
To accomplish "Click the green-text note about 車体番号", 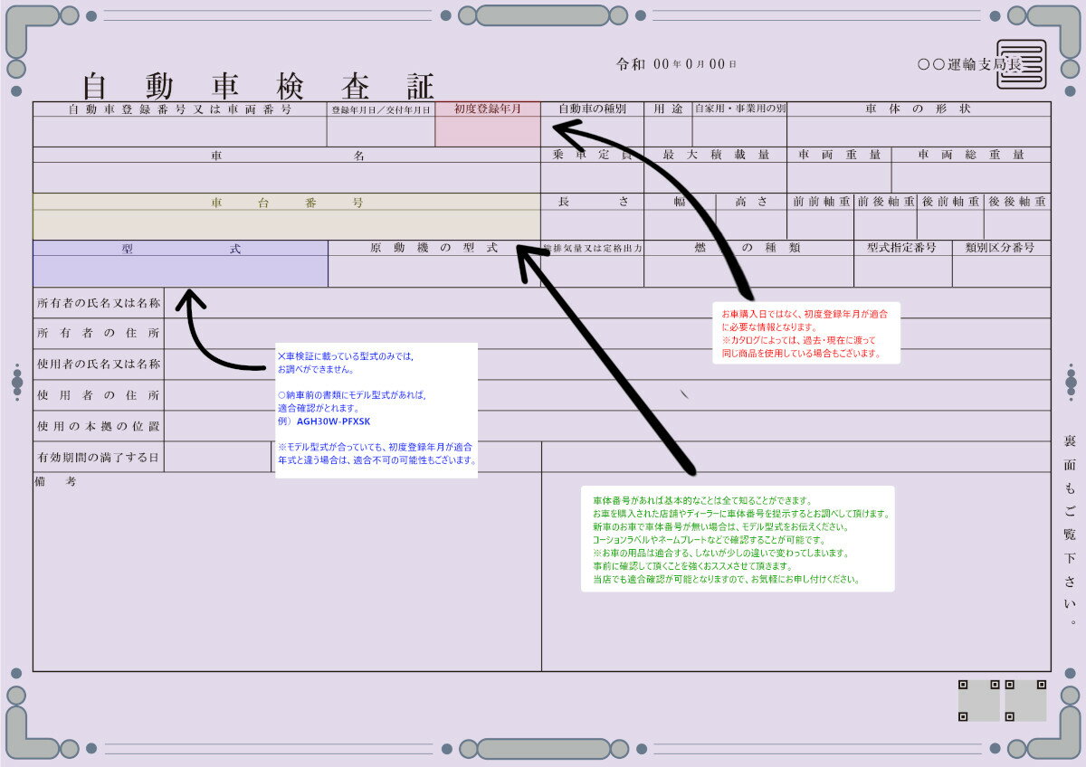I will 737,539.
